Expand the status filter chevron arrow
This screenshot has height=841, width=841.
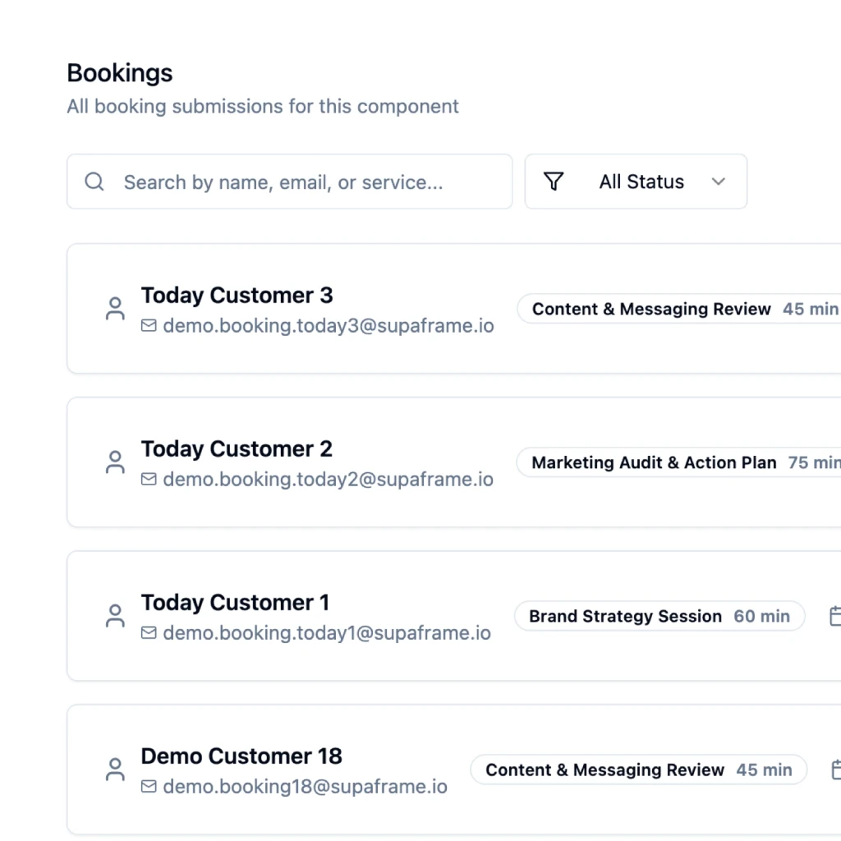tap(718, 182)
